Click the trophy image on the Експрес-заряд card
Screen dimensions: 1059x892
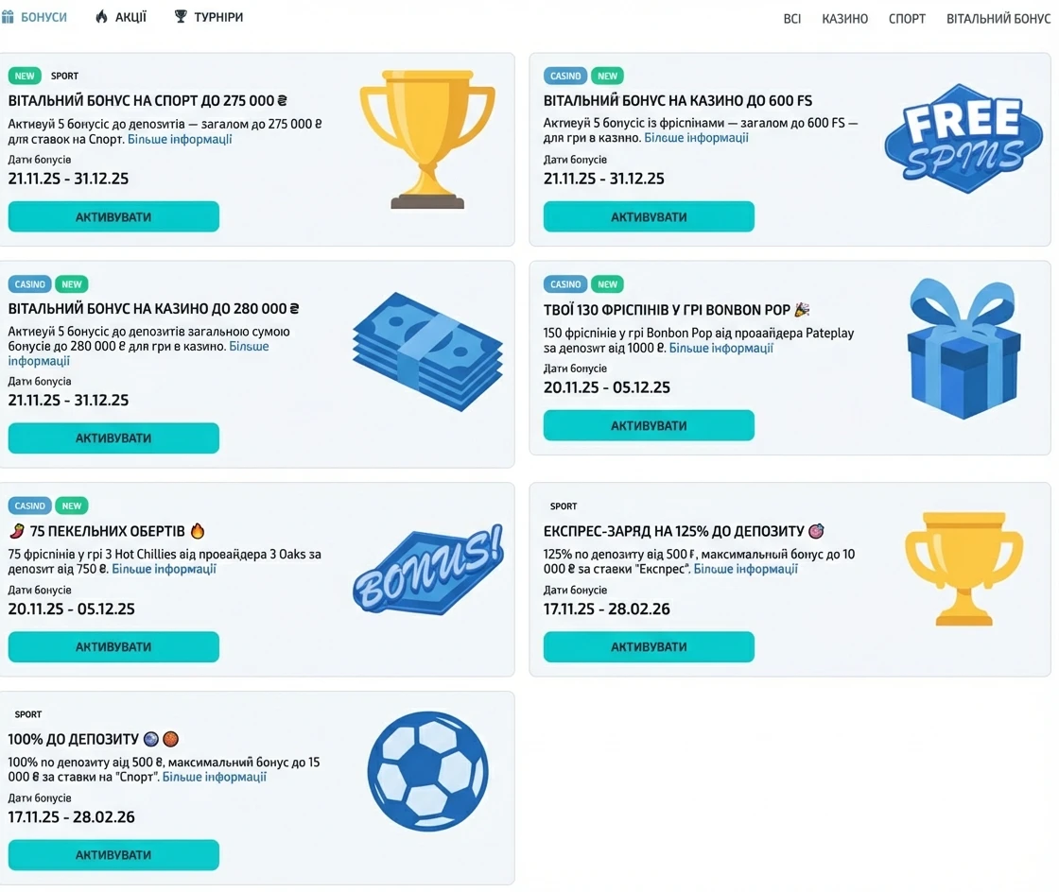click(x=964, y=569)
